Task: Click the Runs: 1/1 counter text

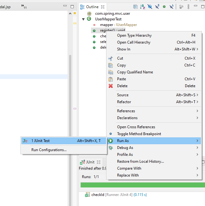Action: coord(90,177)
